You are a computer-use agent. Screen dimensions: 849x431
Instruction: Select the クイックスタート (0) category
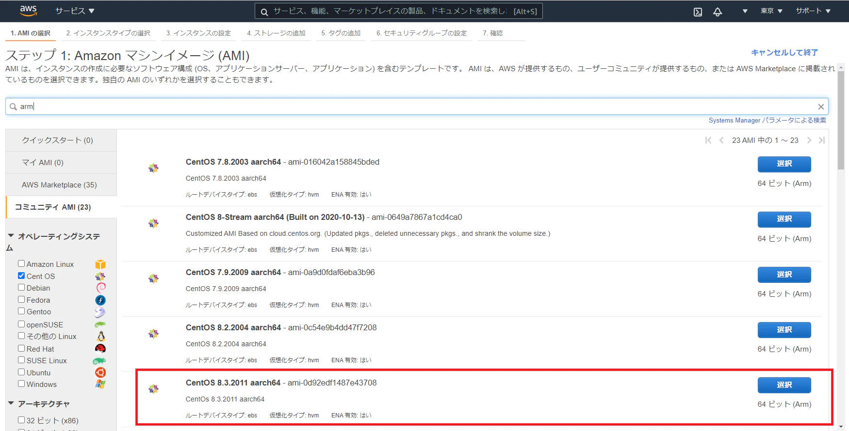(x=61, y=140)
